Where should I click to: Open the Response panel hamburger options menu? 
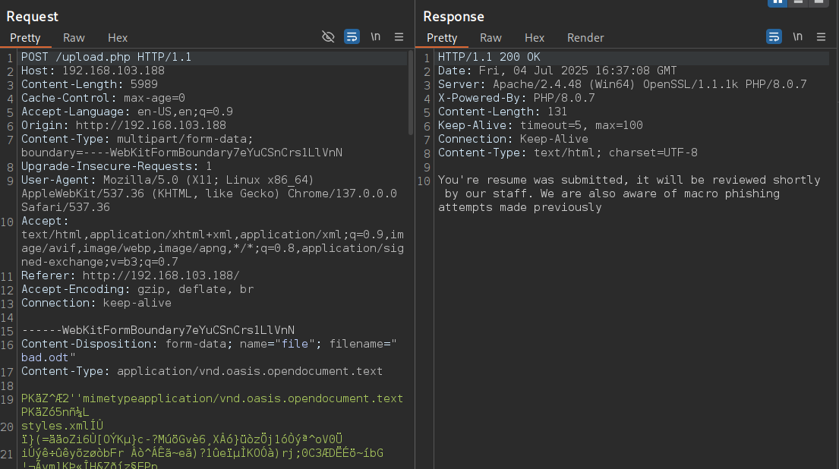click(822, 37)
